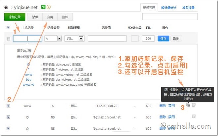
Task: Toggle the select-all checkbox in table header
Action: point(9,28)
